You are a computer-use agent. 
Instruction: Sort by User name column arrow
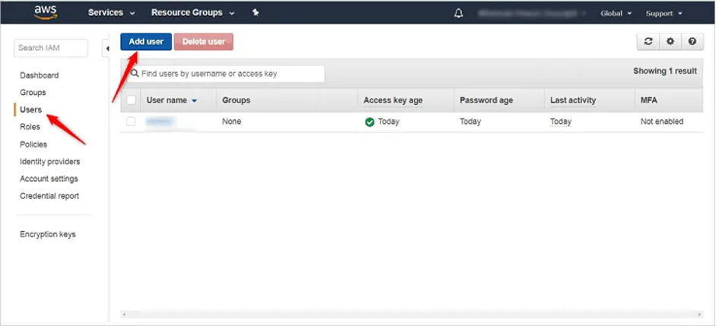[195, 101]
